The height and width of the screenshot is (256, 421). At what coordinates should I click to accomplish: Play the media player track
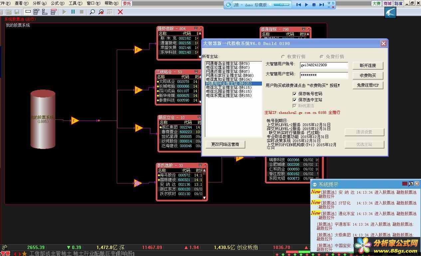(306, 5)
